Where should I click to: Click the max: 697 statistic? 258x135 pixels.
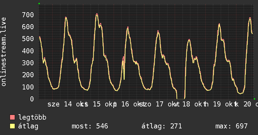point(231,126)
